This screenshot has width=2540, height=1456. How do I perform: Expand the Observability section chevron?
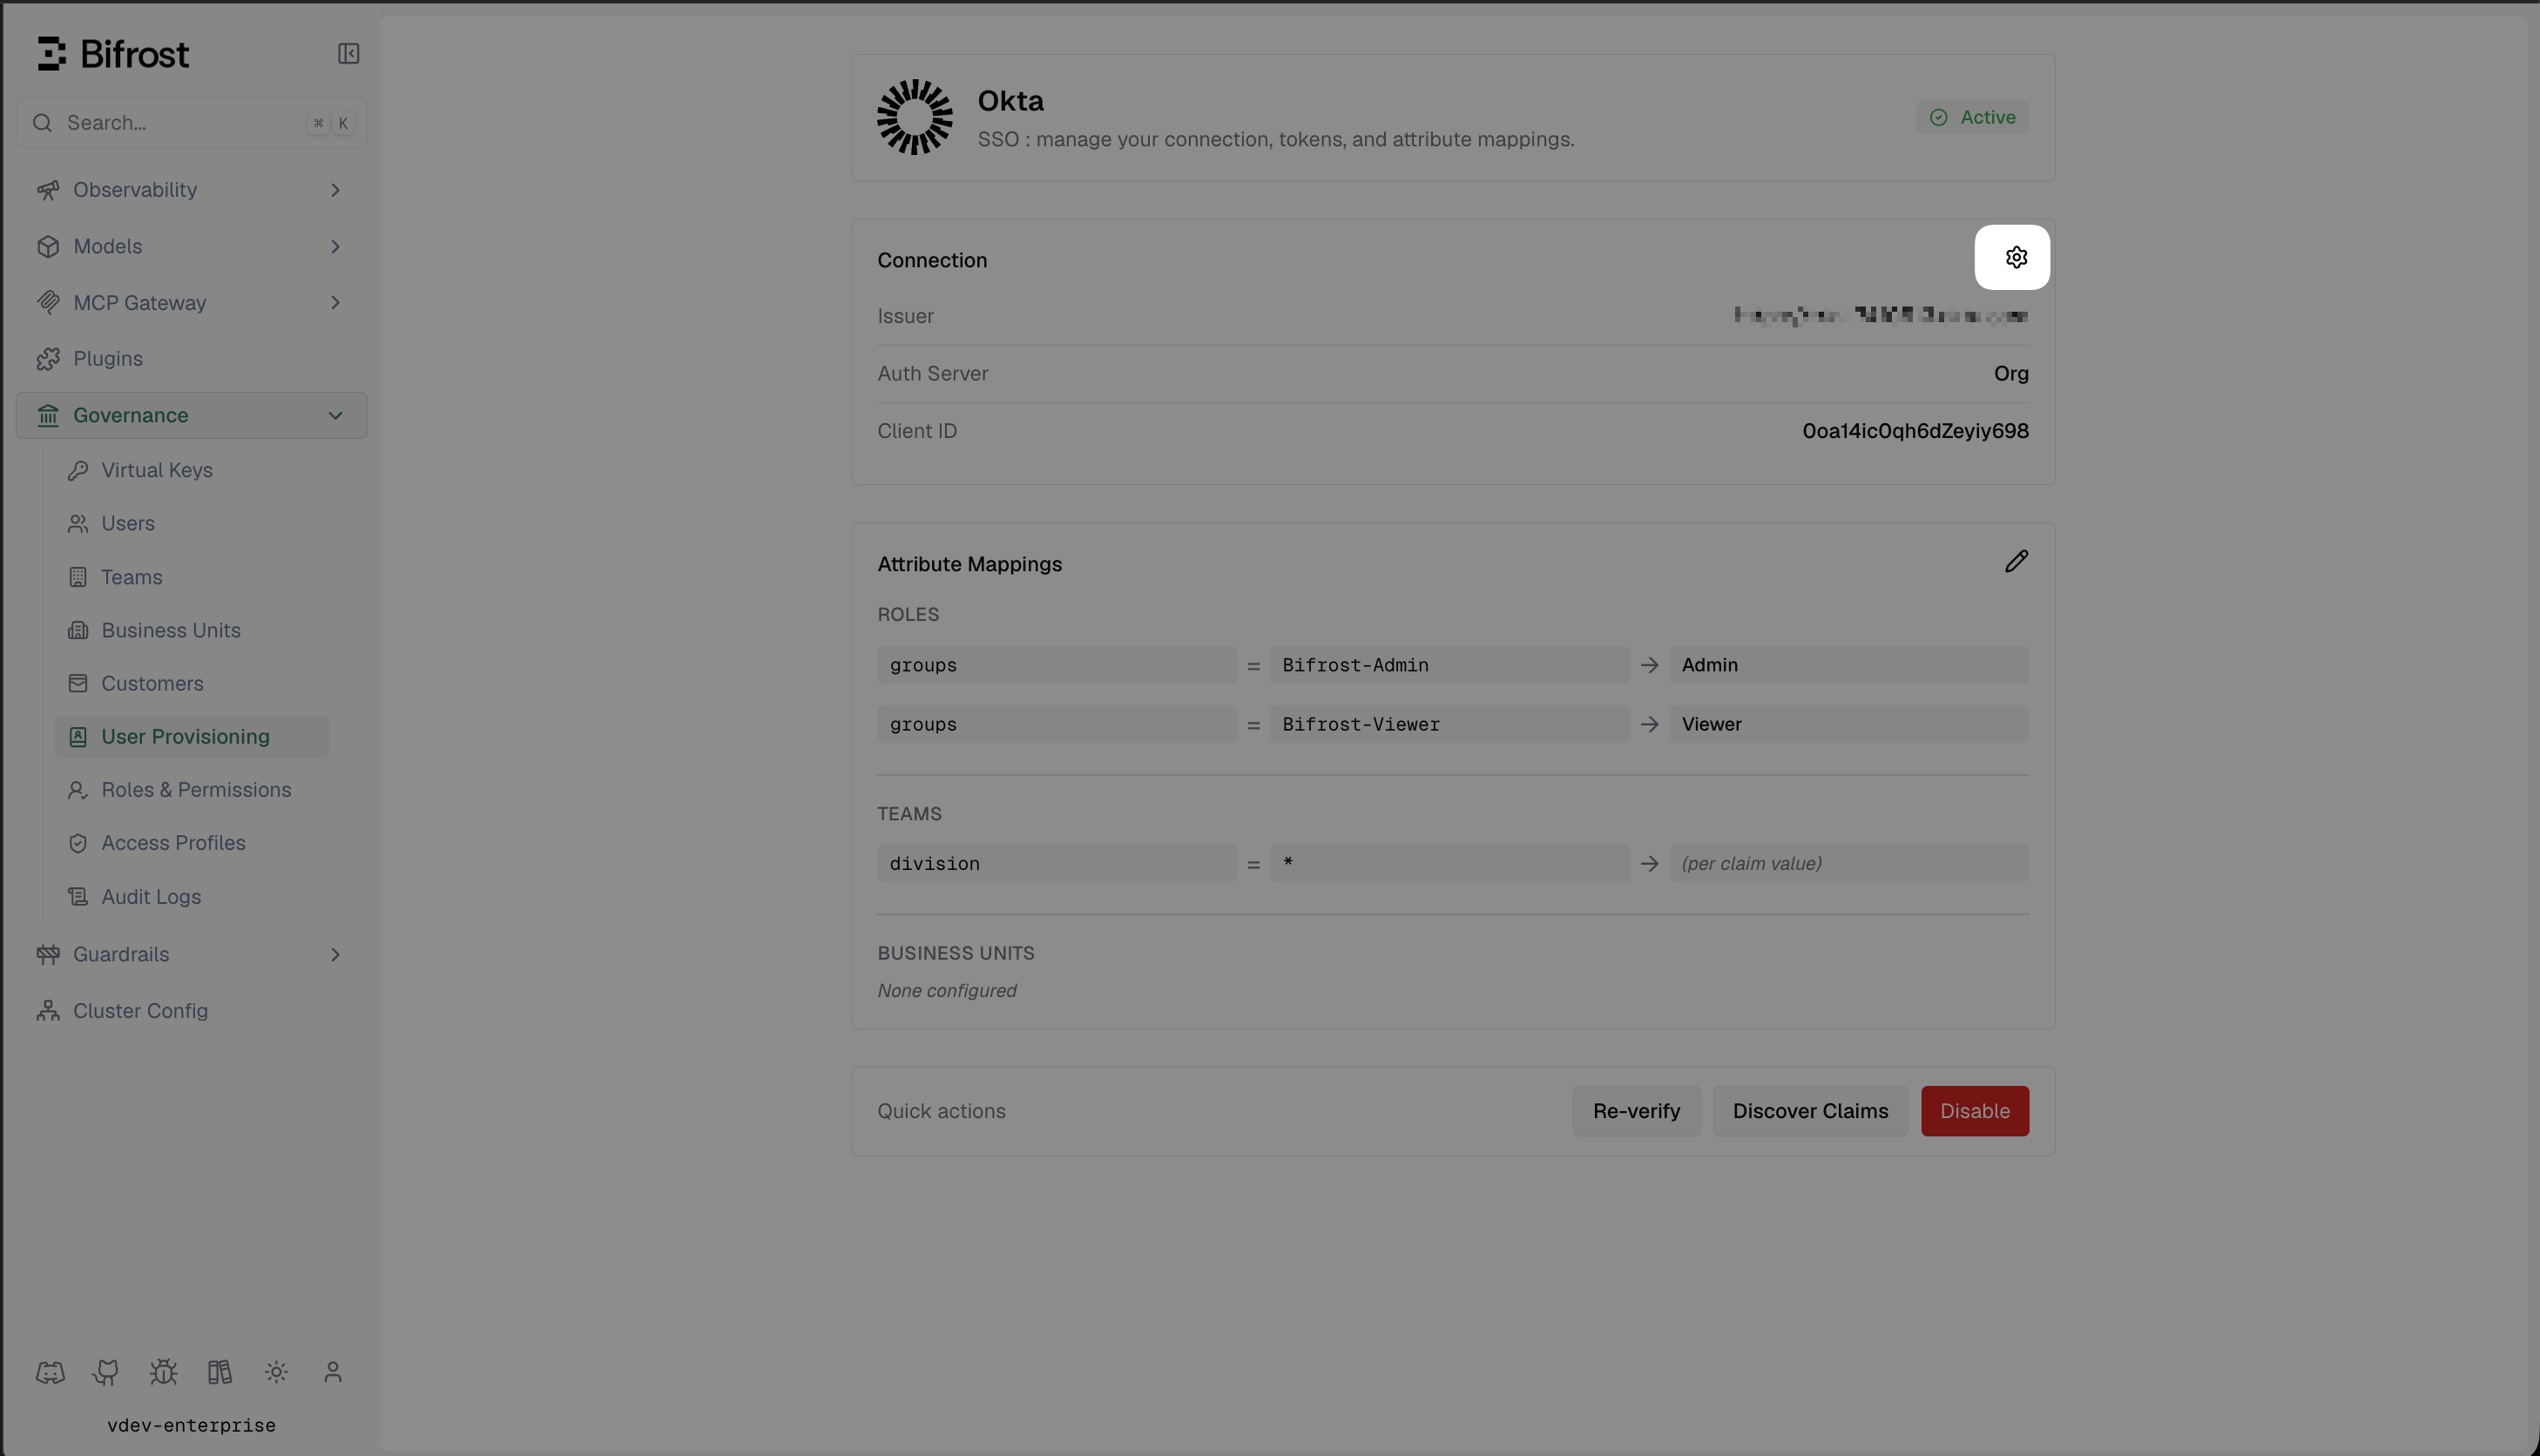pos(335,190)
